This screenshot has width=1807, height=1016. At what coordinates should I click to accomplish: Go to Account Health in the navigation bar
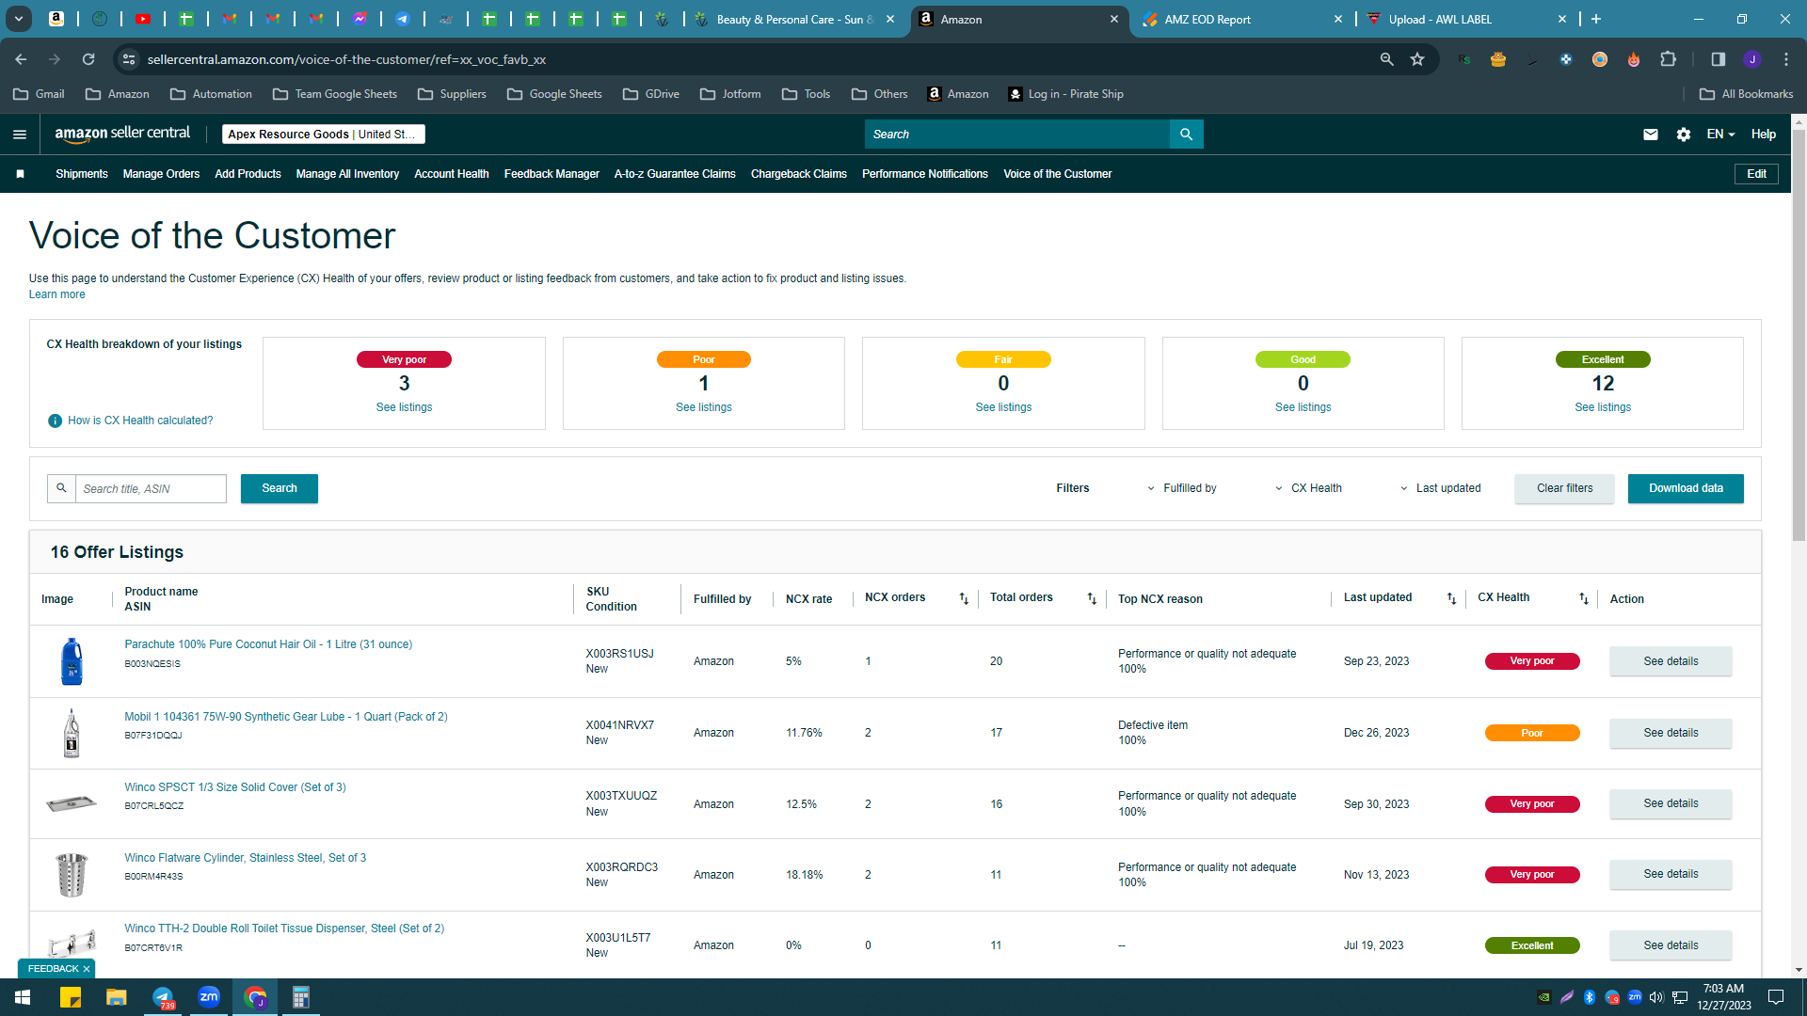452,174
